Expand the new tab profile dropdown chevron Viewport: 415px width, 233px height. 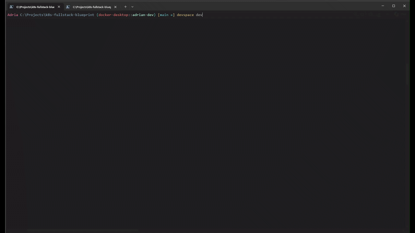coord(132,7)
